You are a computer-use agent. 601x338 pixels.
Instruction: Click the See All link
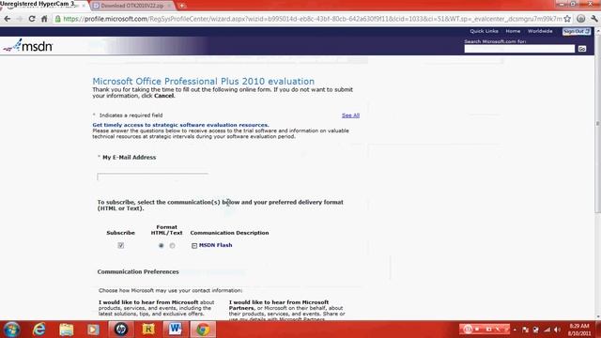coord(350,115)
